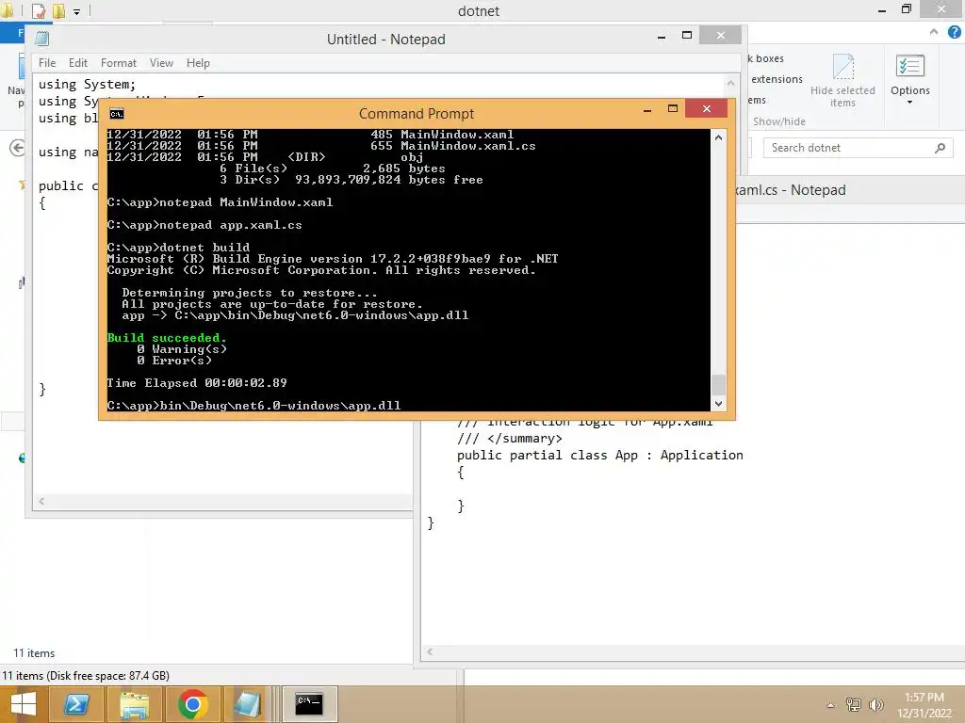
Task: Click 'public partial class App : Application' text
Action: [x=600, y=455]
